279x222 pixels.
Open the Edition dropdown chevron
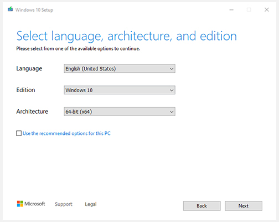coord(172,90)
